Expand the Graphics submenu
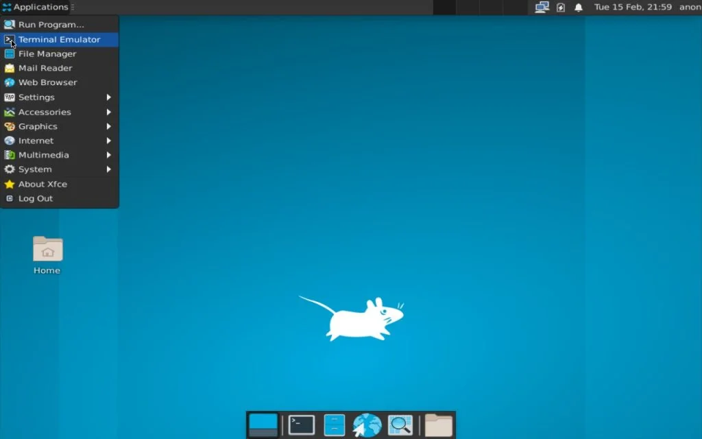Viewport: 702px width, 439px height. (x=38, y=126)
